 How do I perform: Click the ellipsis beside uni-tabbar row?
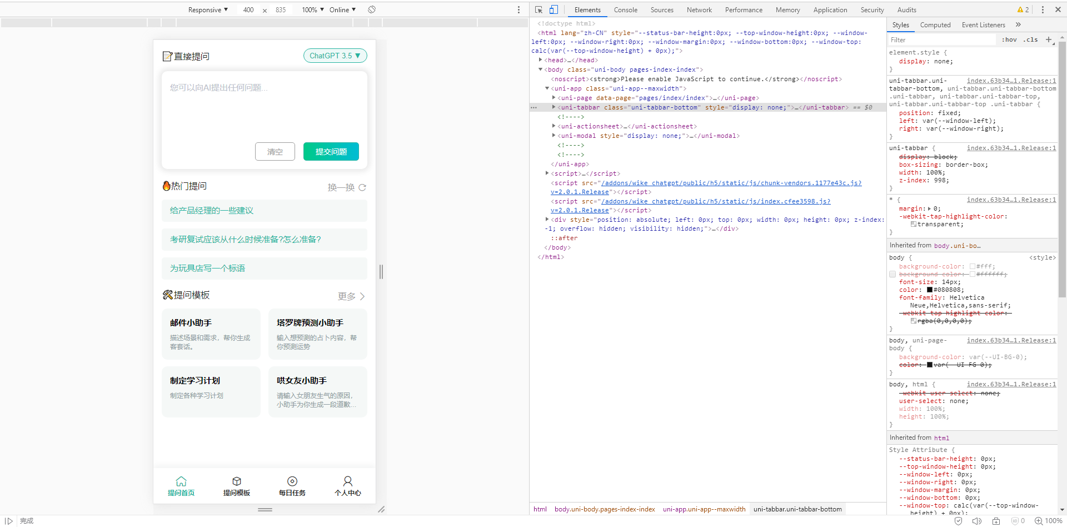(x=534, y=107)
